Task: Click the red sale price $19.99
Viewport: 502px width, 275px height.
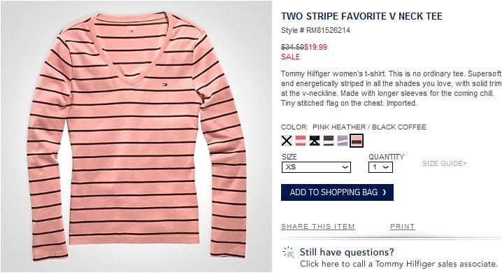Action: point(315,47)
